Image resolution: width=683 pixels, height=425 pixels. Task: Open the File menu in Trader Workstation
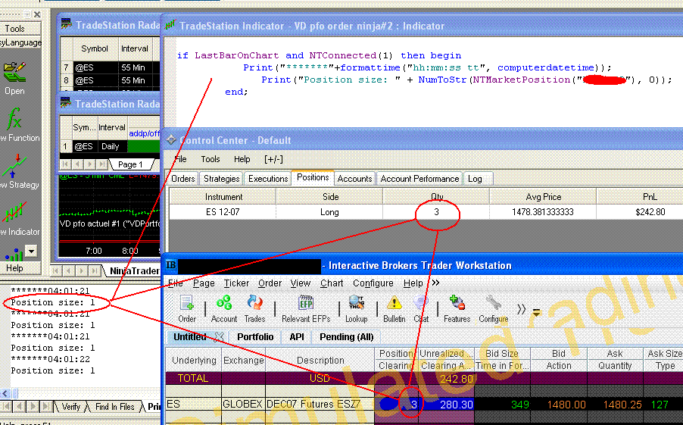pyautogui.click(x=175, y=283)
